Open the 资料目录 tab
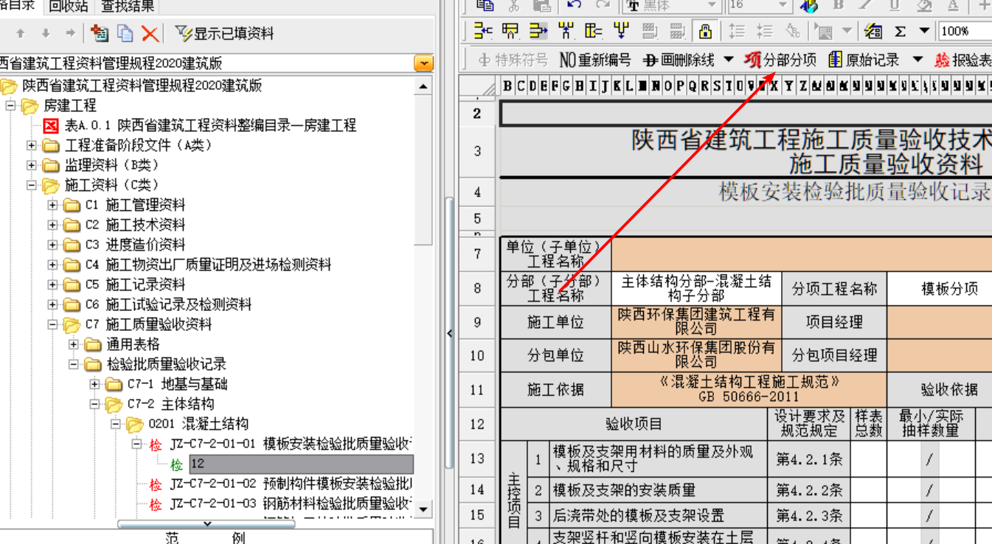 coord(18,7)
